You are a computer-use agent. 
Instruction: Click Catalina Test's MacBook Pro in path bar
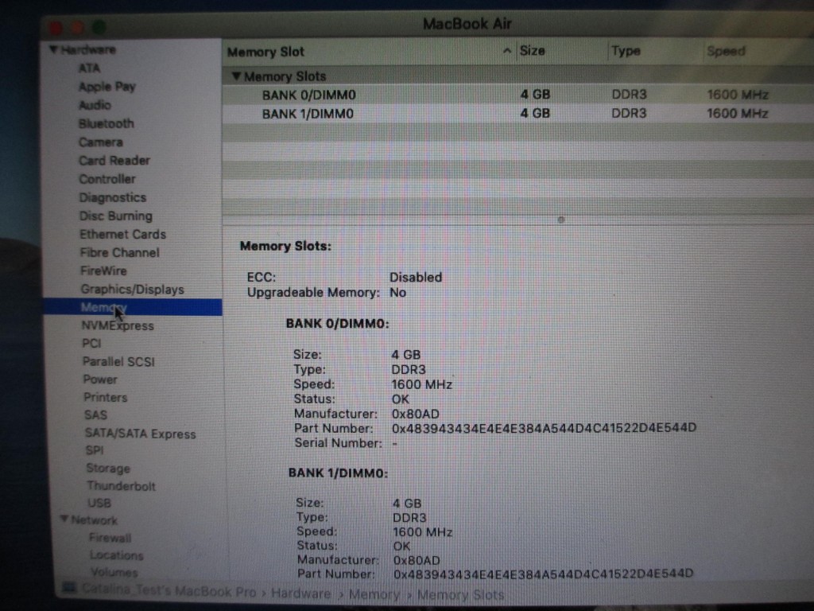click(x=169, y=591)
